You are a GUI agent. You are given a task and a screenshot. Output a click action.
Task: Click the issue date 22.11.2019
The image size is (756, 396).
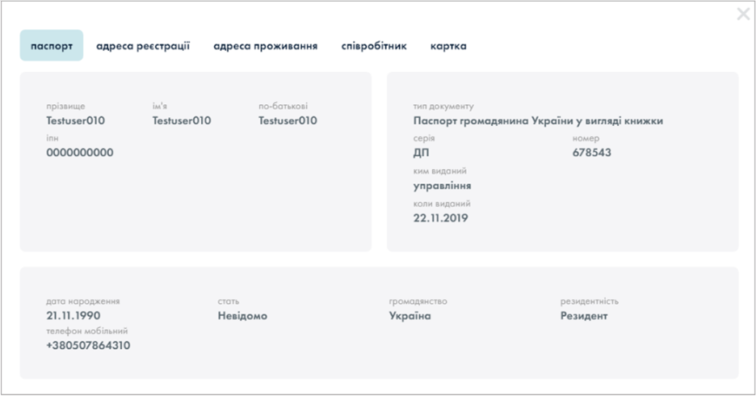tap(441, 218)
